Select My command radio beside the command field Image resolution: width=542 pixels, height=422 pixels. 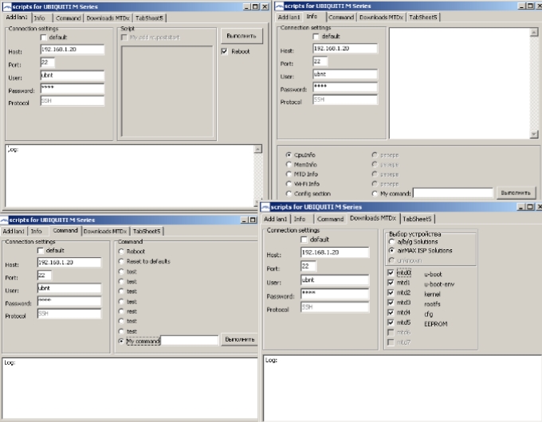coord(121,341)
